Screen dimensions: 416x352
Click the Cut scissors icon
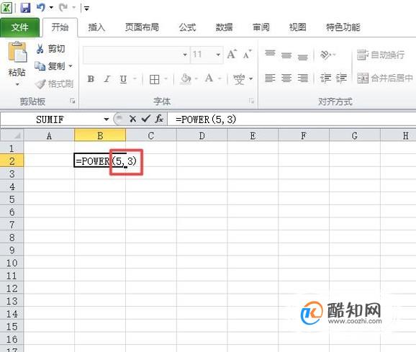pos(40,49)
